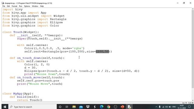Screen dimensions: 194x109
Task: Click the IDLE file icon in title bar
Action: click(3, 3)
